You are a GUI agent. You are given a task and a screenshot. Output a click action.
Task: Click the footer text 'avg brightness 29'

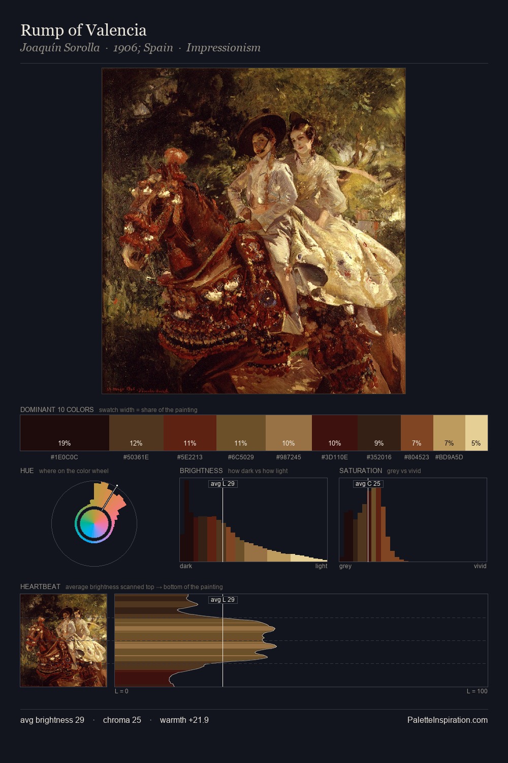(x=52, y=720)
